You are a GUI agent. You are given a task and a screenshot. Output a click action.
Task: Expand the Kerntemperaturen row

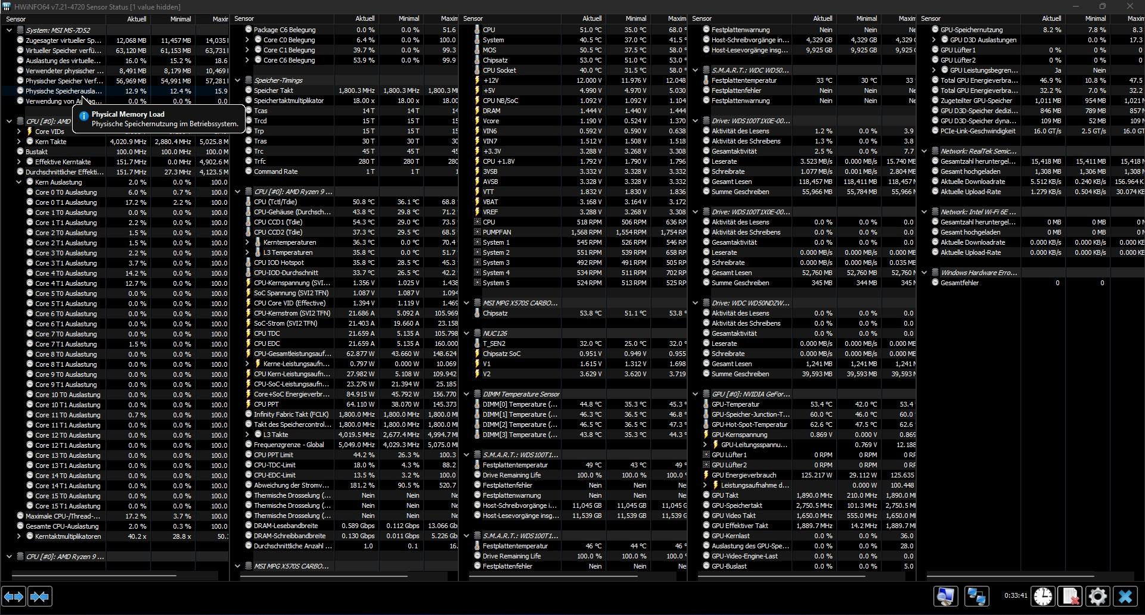click(247, 242)
